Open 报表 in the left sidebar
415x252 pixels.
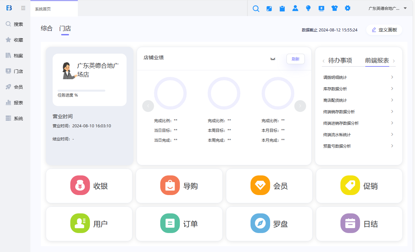pos(15,103)
